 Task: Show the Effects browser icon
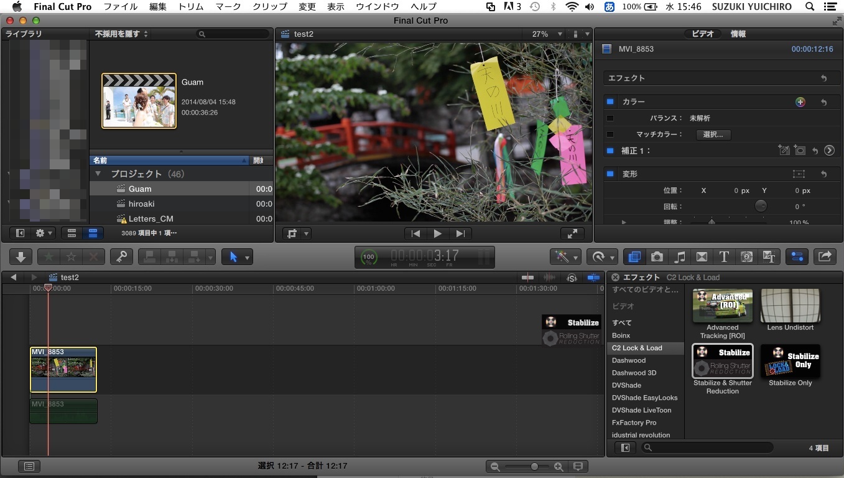[634, 256]
